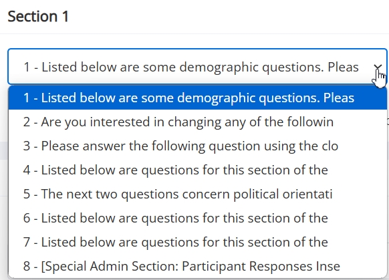389x280 pixels.
Task: Pick option 4 'Listed below are questions'
Action: click(x=197, y=170)
